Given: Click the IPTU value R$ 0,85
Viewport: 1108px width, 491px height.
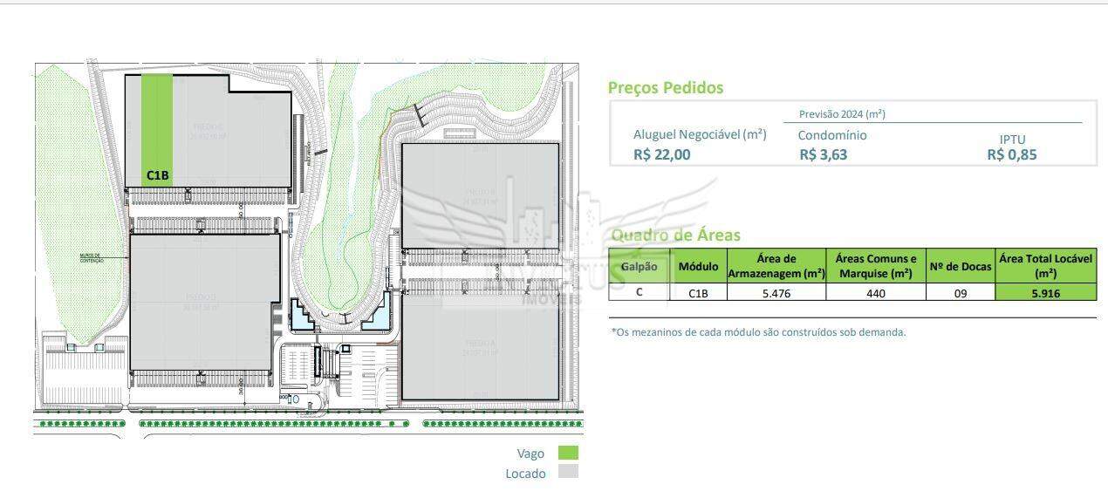Looking at the screenshot, I should pos(1012,155).
